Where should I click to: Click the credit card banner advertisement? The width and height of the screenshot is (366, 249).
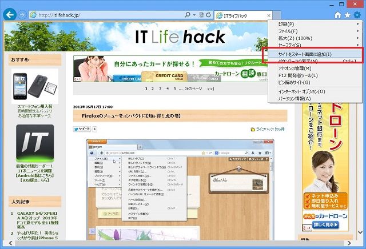tap(170, 69)
